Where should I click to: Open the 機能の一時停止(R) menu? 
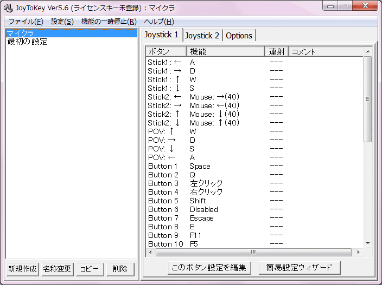point(109,22)
